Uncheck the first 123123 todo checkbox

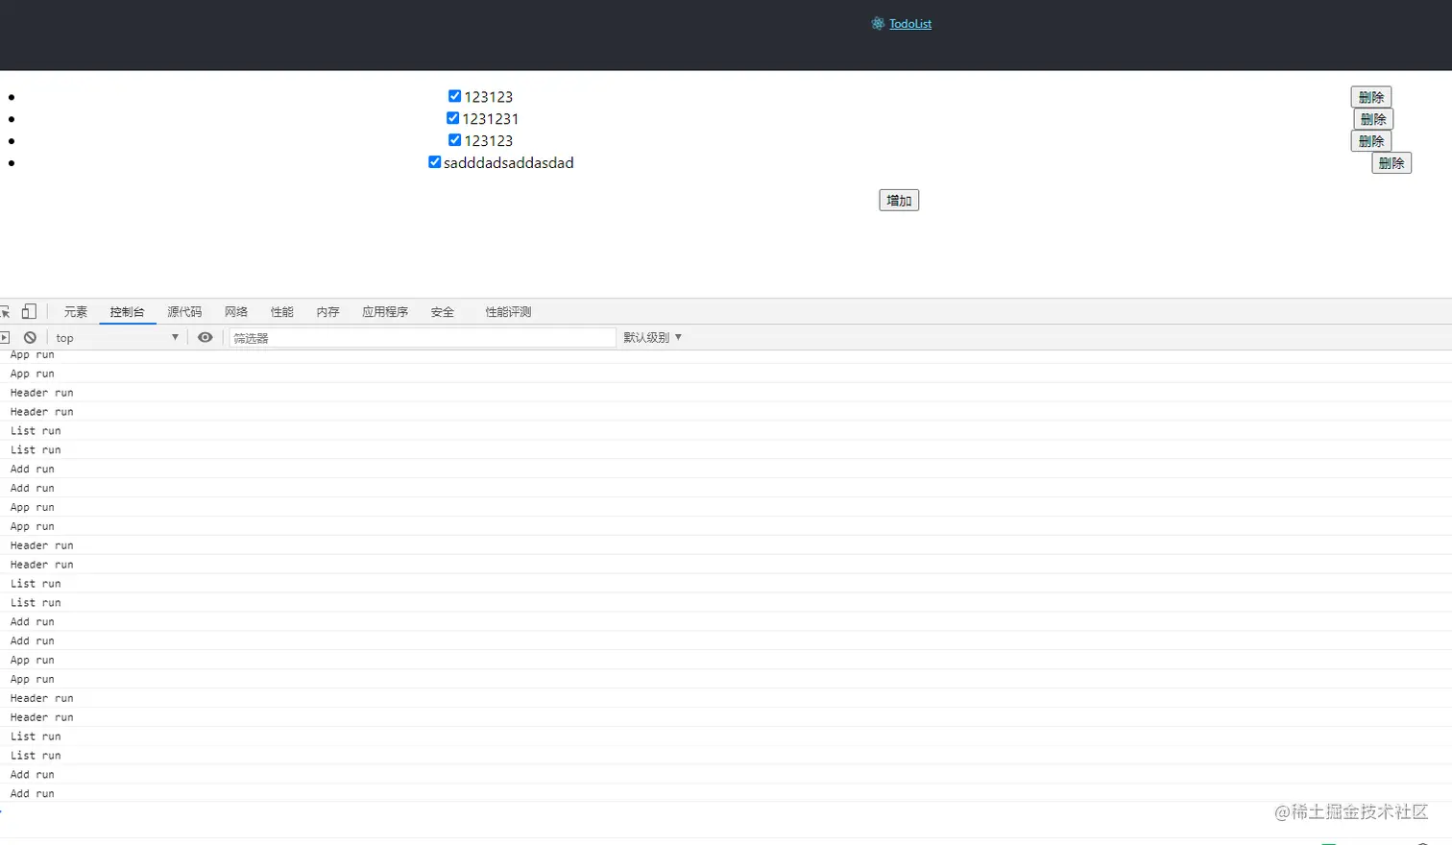coord(454,96)
